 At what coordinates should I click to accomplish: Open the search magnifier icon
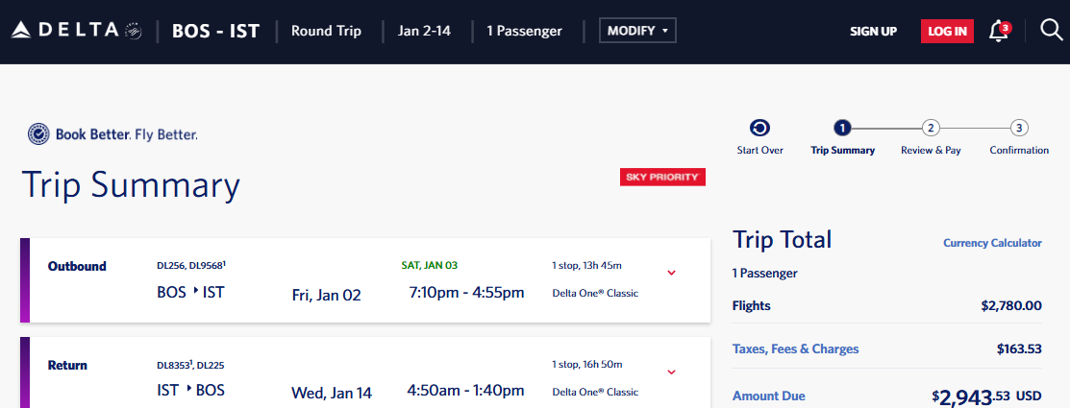(1049, 30)
